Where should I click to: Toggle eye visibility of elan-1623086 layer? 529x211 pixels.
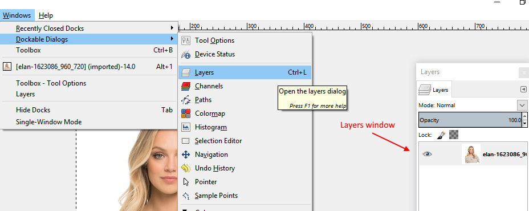point(427,154)
